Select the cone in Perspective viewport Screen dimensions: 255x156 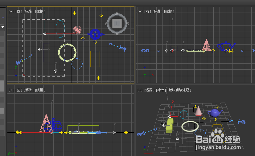coord(198,111)
